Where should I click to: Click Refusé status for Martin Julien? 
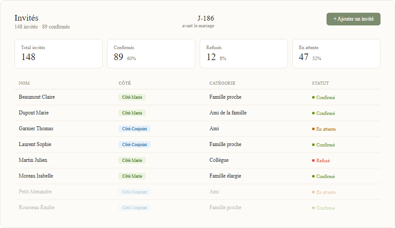321,160
